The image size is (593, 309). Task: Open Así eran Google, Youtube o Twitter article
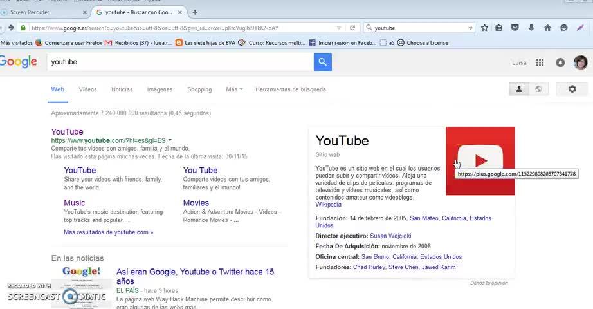pos(195,276)
